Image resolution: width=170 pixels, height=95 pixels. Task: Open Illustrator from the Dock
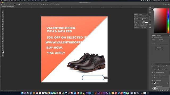click(x=95, y=93)
